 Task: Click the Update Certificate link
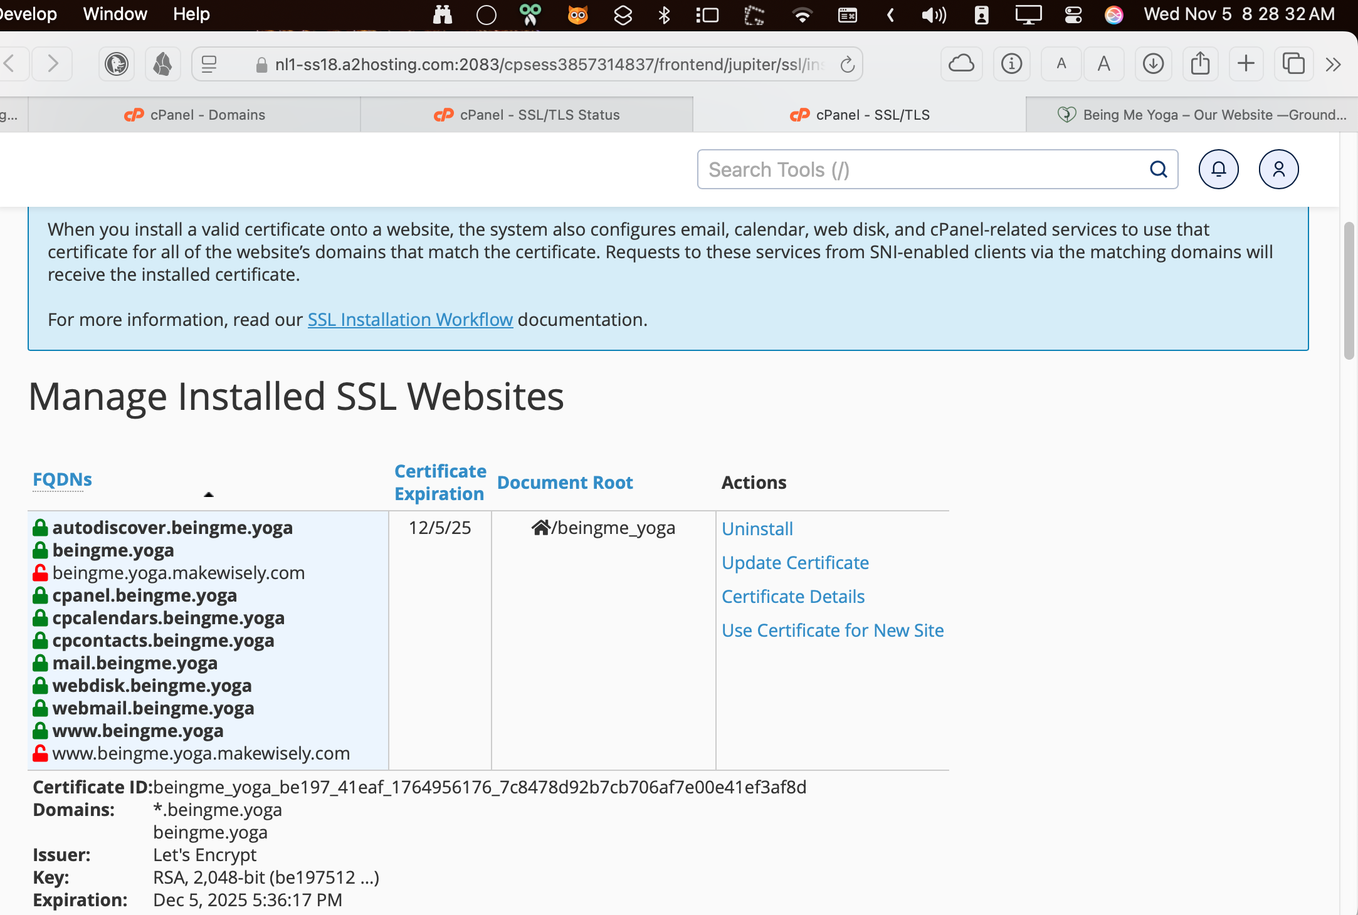coord(794,563)
